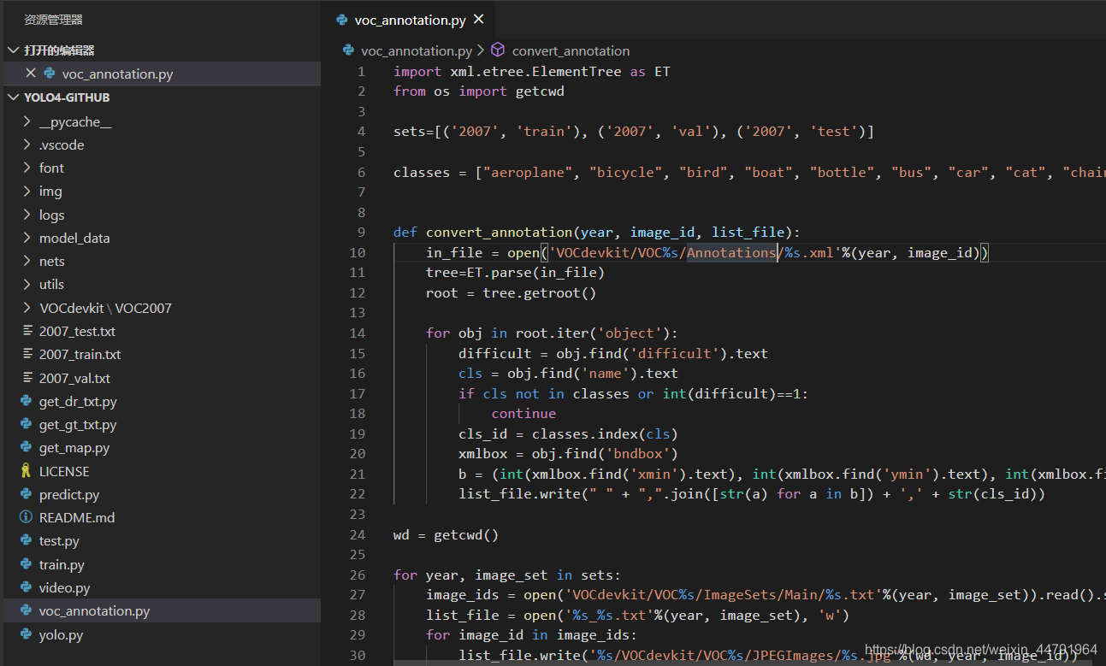Click Python icon beside get_dr_txt.py
This screenshot has width=1106, height=666.
(26, 401)
